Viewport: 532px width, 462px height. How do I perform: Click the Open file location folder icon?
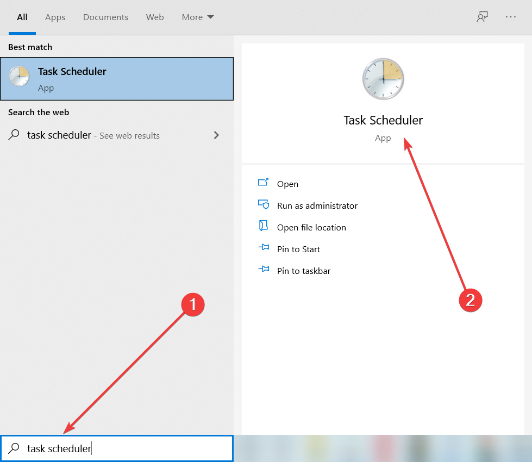point(264,226)
